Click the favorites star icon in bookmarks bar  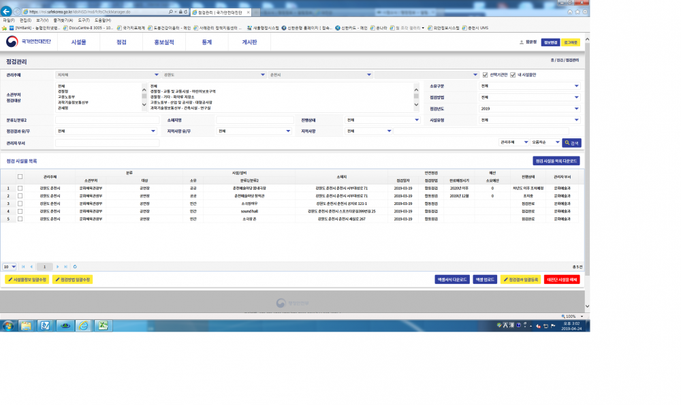(x=4, y=28)
